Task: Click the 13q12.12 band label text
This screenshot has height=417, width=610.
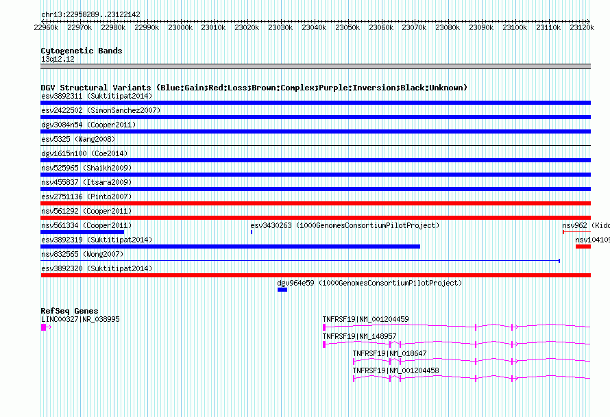Action: click(x=58, y=59)
